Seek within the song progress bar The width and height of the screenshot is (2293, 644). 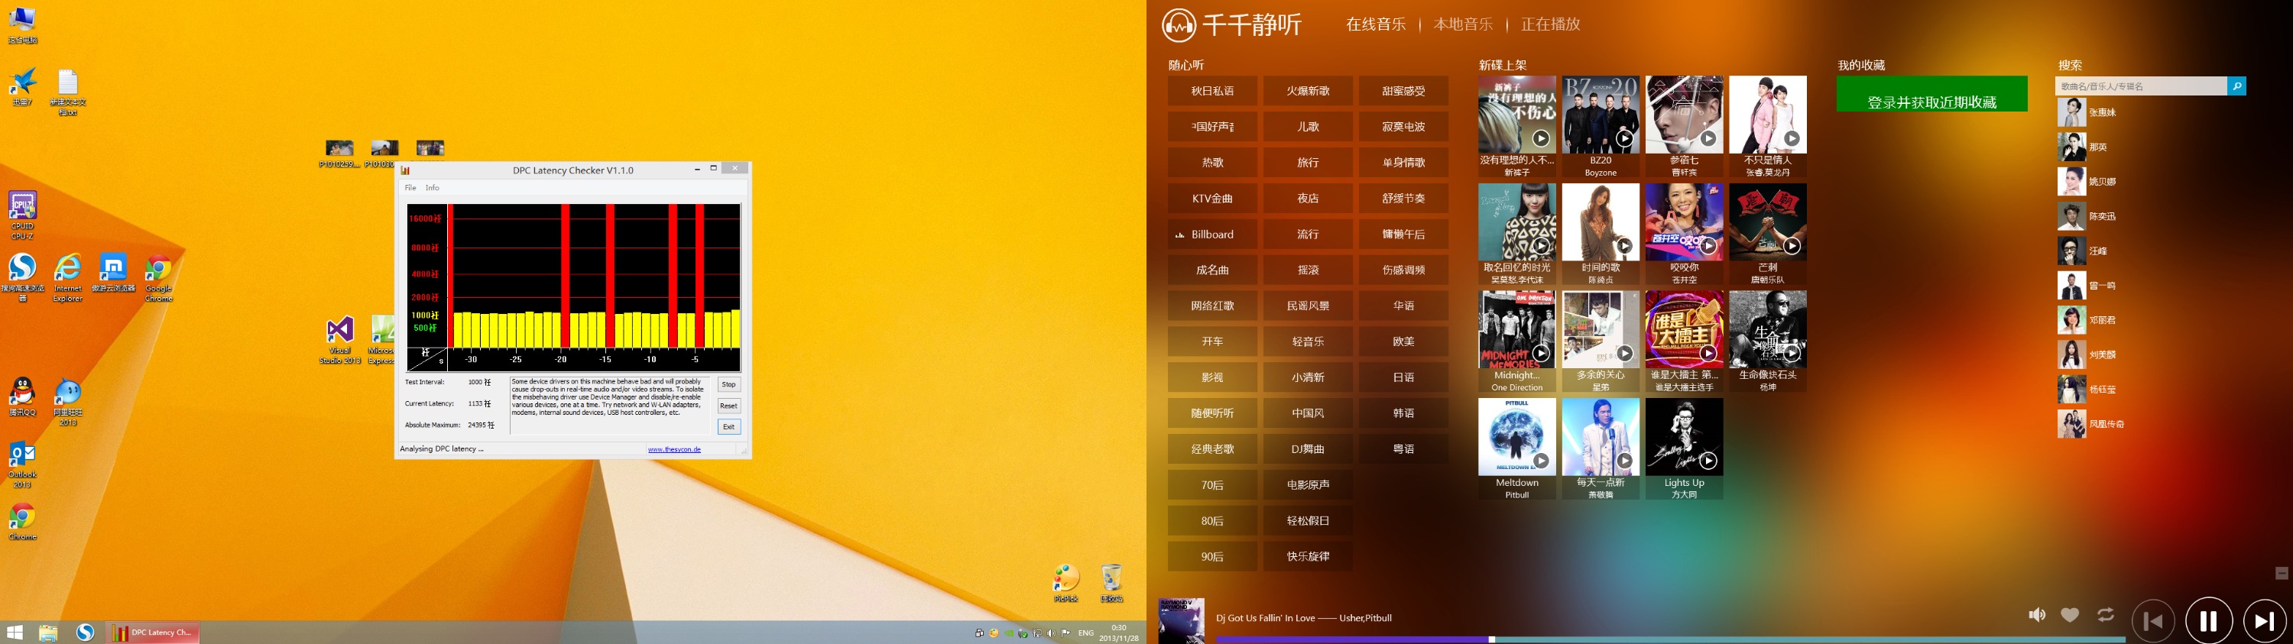coord(1671,639)
